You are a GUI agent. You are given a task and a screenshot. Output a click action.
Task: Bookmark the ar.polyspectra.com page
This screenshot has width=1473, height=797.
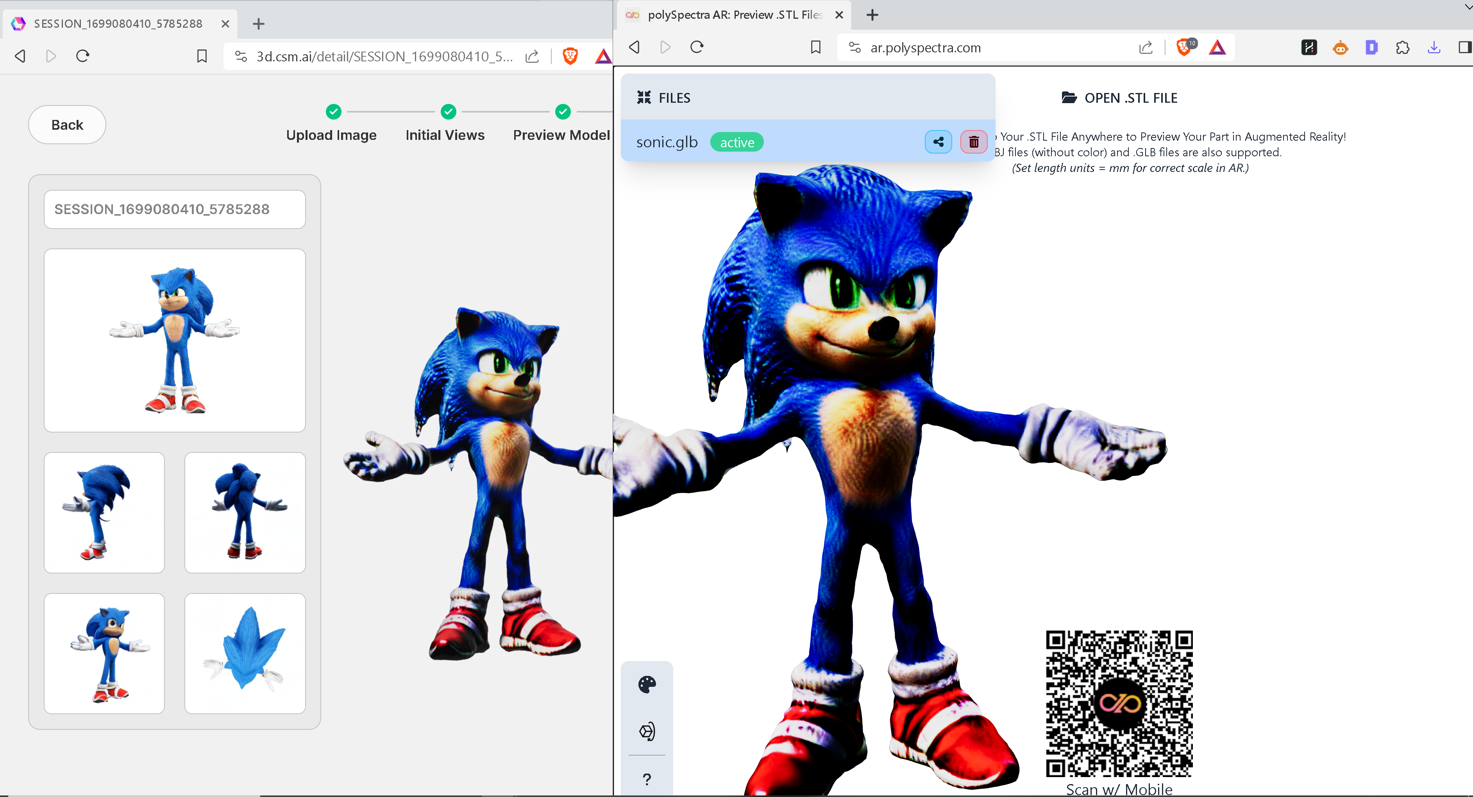816,47
